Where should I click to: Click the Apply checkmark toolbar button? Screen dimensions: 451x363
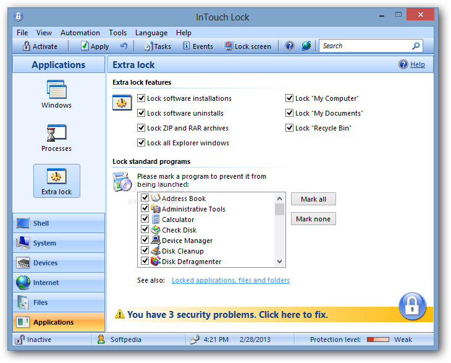[x=95, y=46]
